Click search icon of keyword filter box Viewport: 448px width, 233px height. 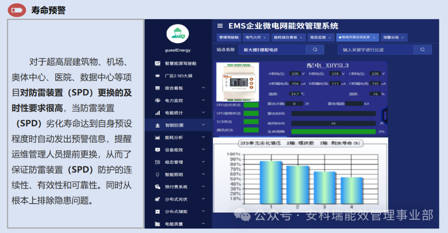pyautogui.click(x=422, y=50)
